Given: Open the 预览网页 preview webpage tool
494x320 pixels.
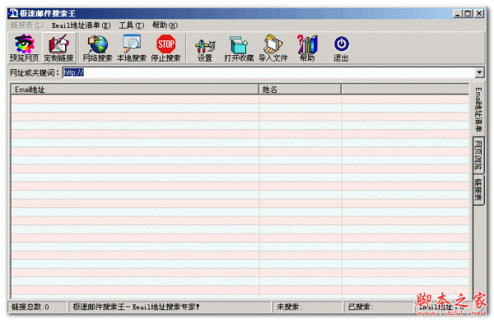Looking at the screenshot, I should pos(24,48).
